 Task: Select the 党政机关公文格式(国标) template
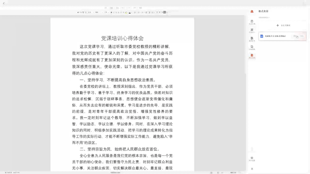(282, 36)
